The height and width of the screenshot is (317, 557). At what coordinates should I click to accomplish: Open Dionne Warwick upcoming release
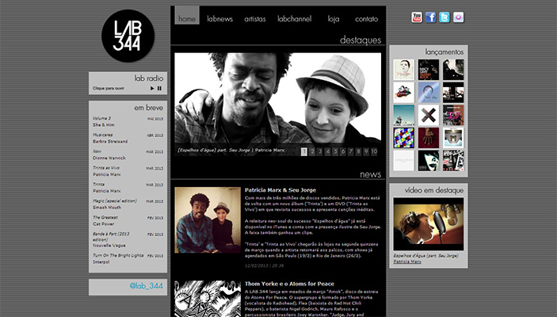tap(128, 155)
